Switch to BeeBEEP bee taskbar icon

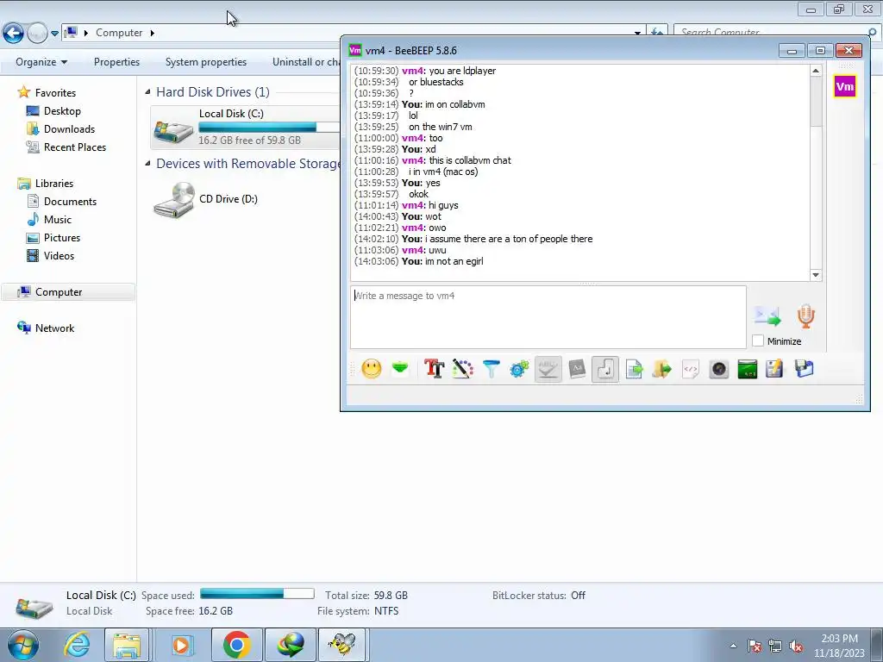tap(343, 645)
